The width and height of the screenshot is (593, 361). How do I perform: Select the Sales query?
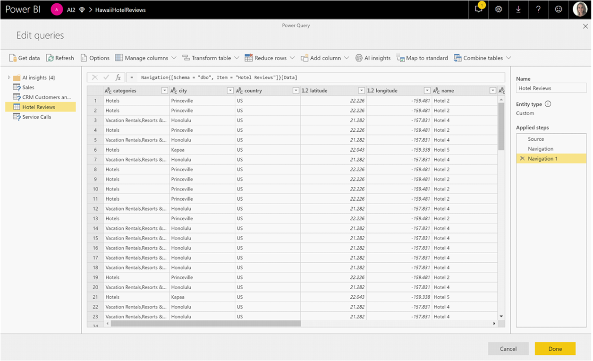[x=28, y=87]
